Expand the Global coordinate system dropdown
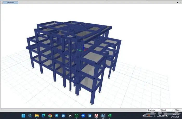This screenshot has width=182, height=119. tap(167, 110)
